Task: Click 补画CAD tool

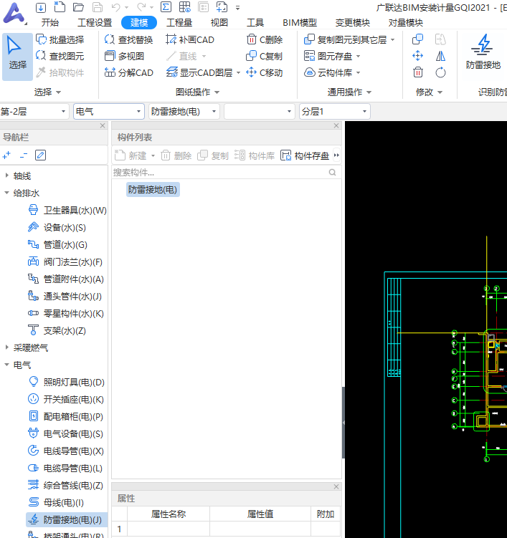Action: pos(190,40)
